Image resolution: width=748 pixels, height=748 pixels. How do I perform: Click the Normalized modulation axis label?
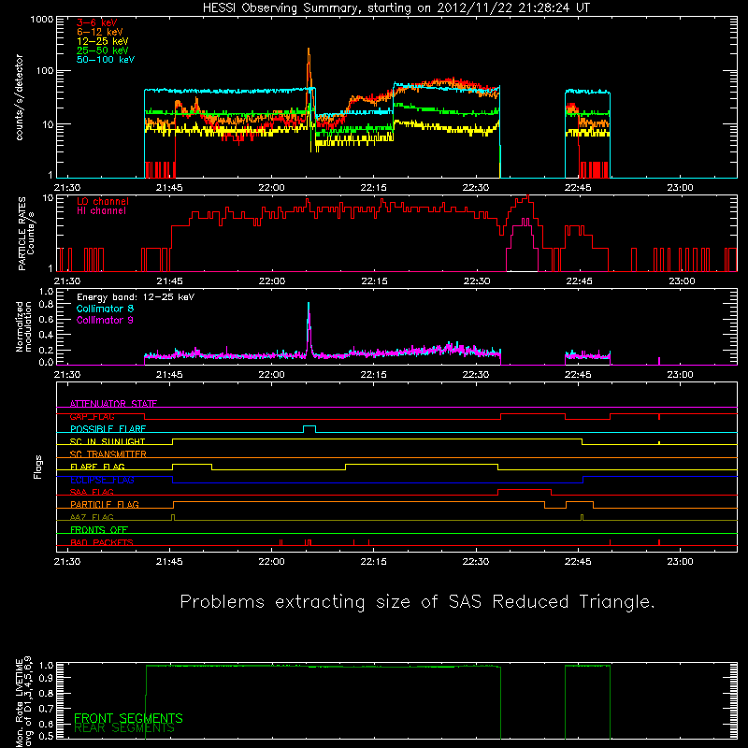pos(23,326)
